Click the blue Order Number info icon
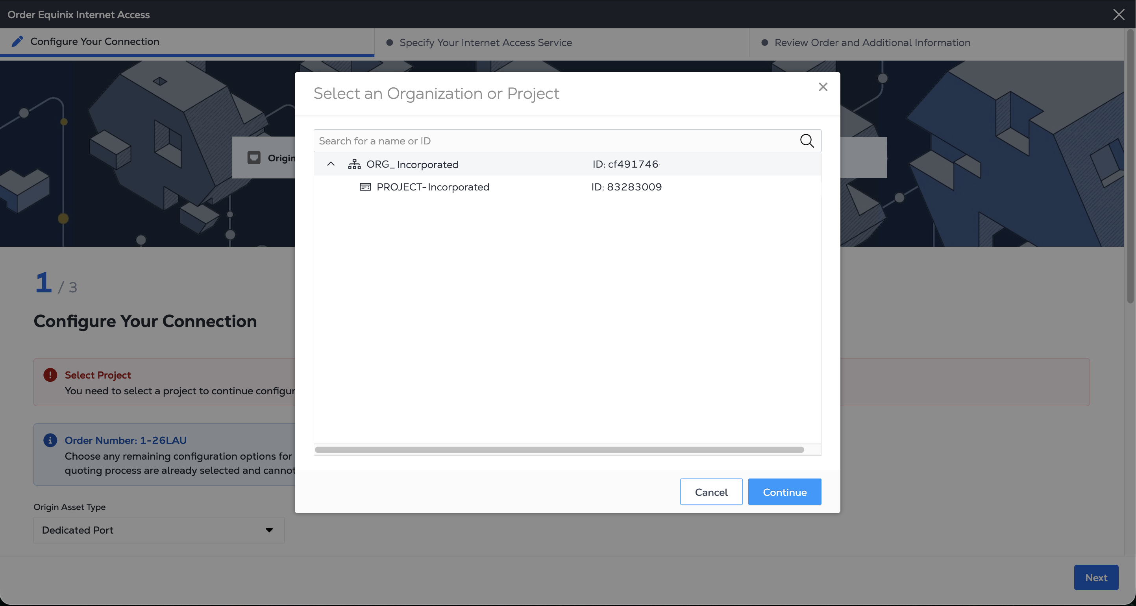The height and width of the screenshot is (606, 1136). [x=50, y=440]
